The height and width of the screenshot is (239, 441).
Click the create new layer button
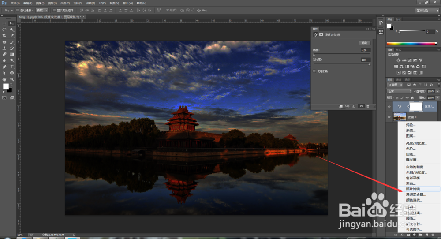tap(426, 235)
